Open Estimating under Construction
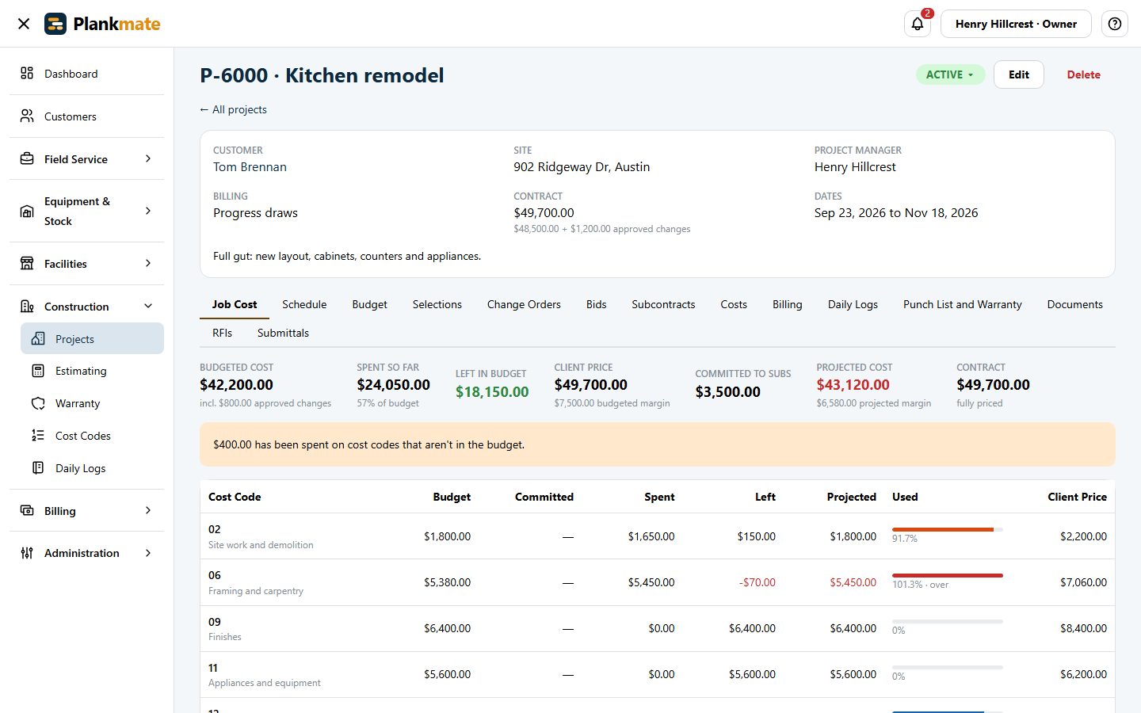The image size is (1141, 713). (x=92, y=371)
